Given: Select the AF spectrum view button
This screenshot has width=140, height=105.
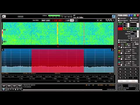Looking at the screenshot, I should pyautogui.click(x=101, y=20).
